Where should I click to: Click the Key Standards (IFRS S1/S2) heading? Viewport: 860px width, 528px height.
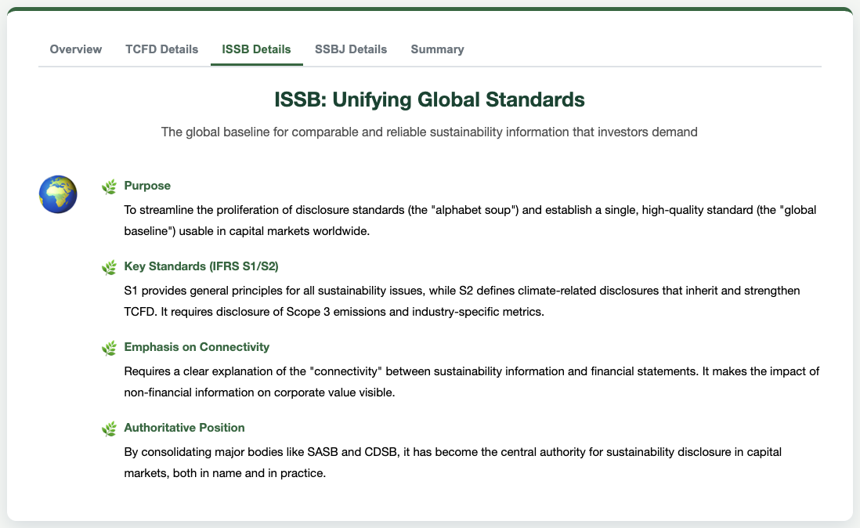click(201, 266)
